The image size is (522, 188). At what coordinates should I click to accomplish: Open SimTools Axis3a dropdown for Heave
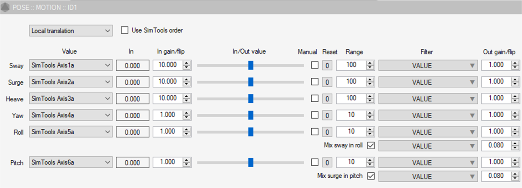[71, 99]
